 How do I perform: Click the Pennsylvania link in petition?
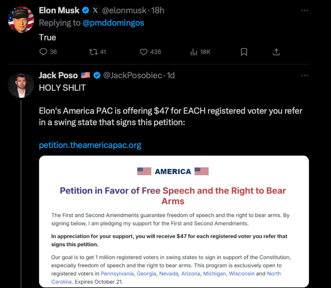click(117, 274)
